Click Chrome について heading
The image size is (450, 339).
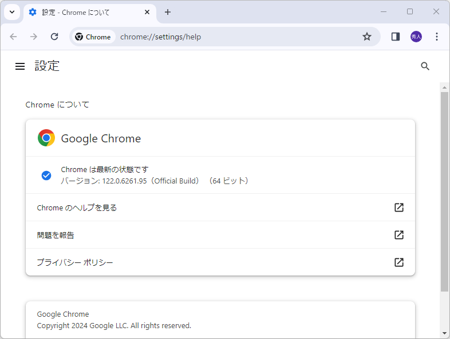[57, 105]
